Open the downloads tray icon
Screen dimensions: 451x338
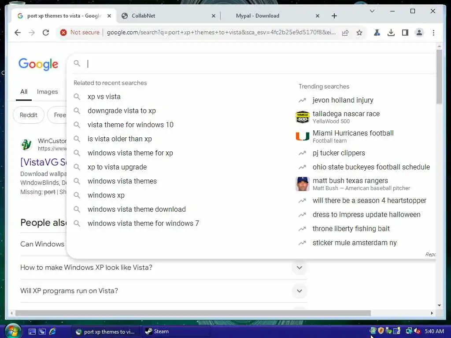click(x=391, y=33)
